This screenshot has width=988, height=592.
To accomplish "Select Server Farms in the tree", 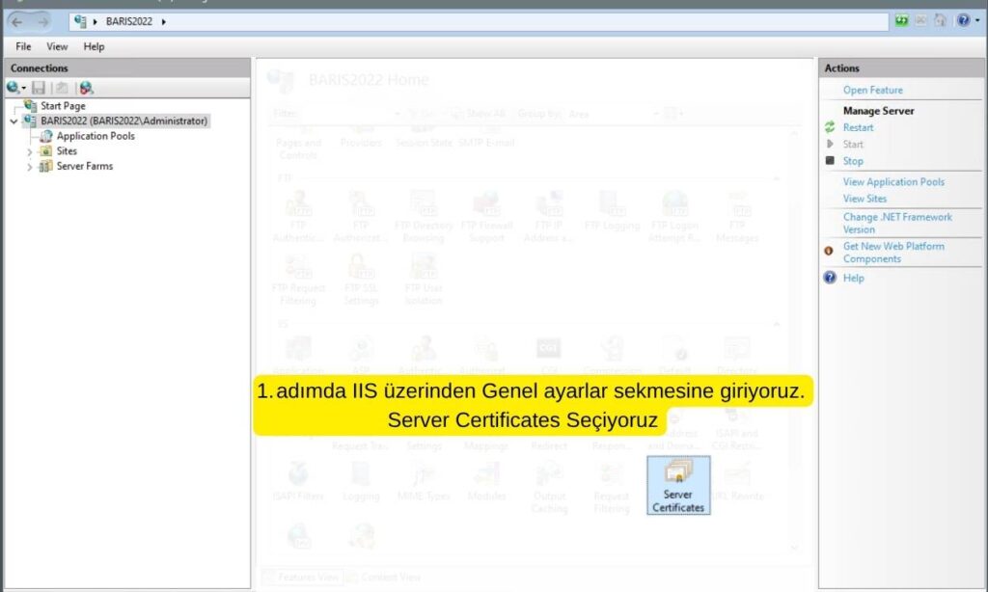I will 85,166.
